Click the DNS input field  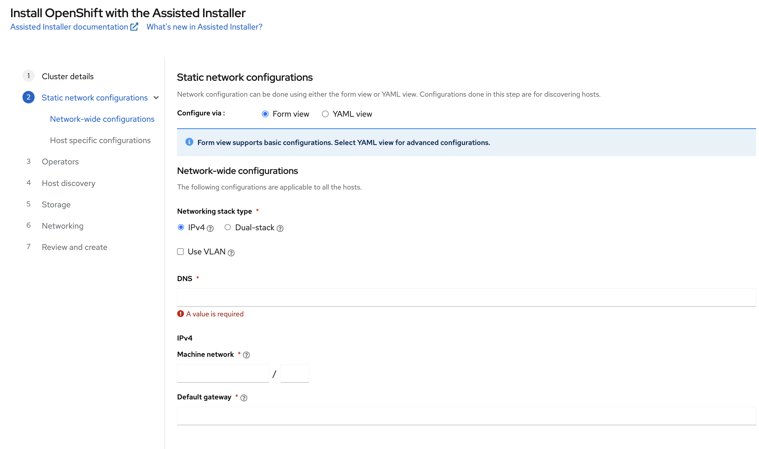pyautogui.click(x=466, y=297)
